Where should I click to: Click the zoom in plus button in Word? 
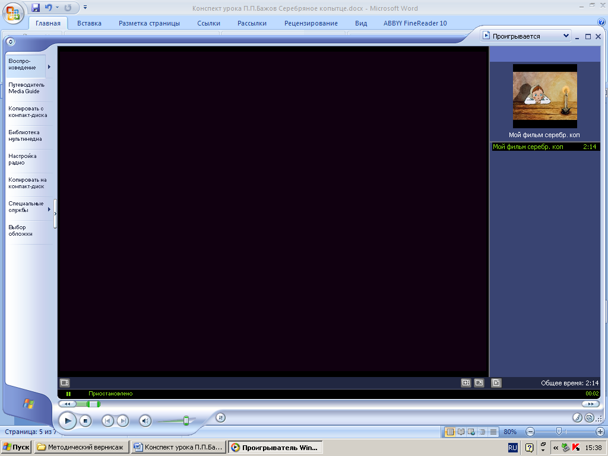[600, 432]
